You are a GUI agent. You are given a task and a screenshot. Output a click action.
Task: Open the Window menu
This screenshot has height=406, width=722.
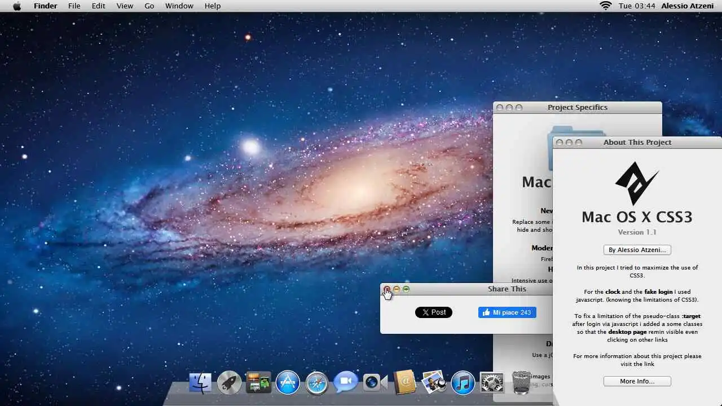(179, 6)
